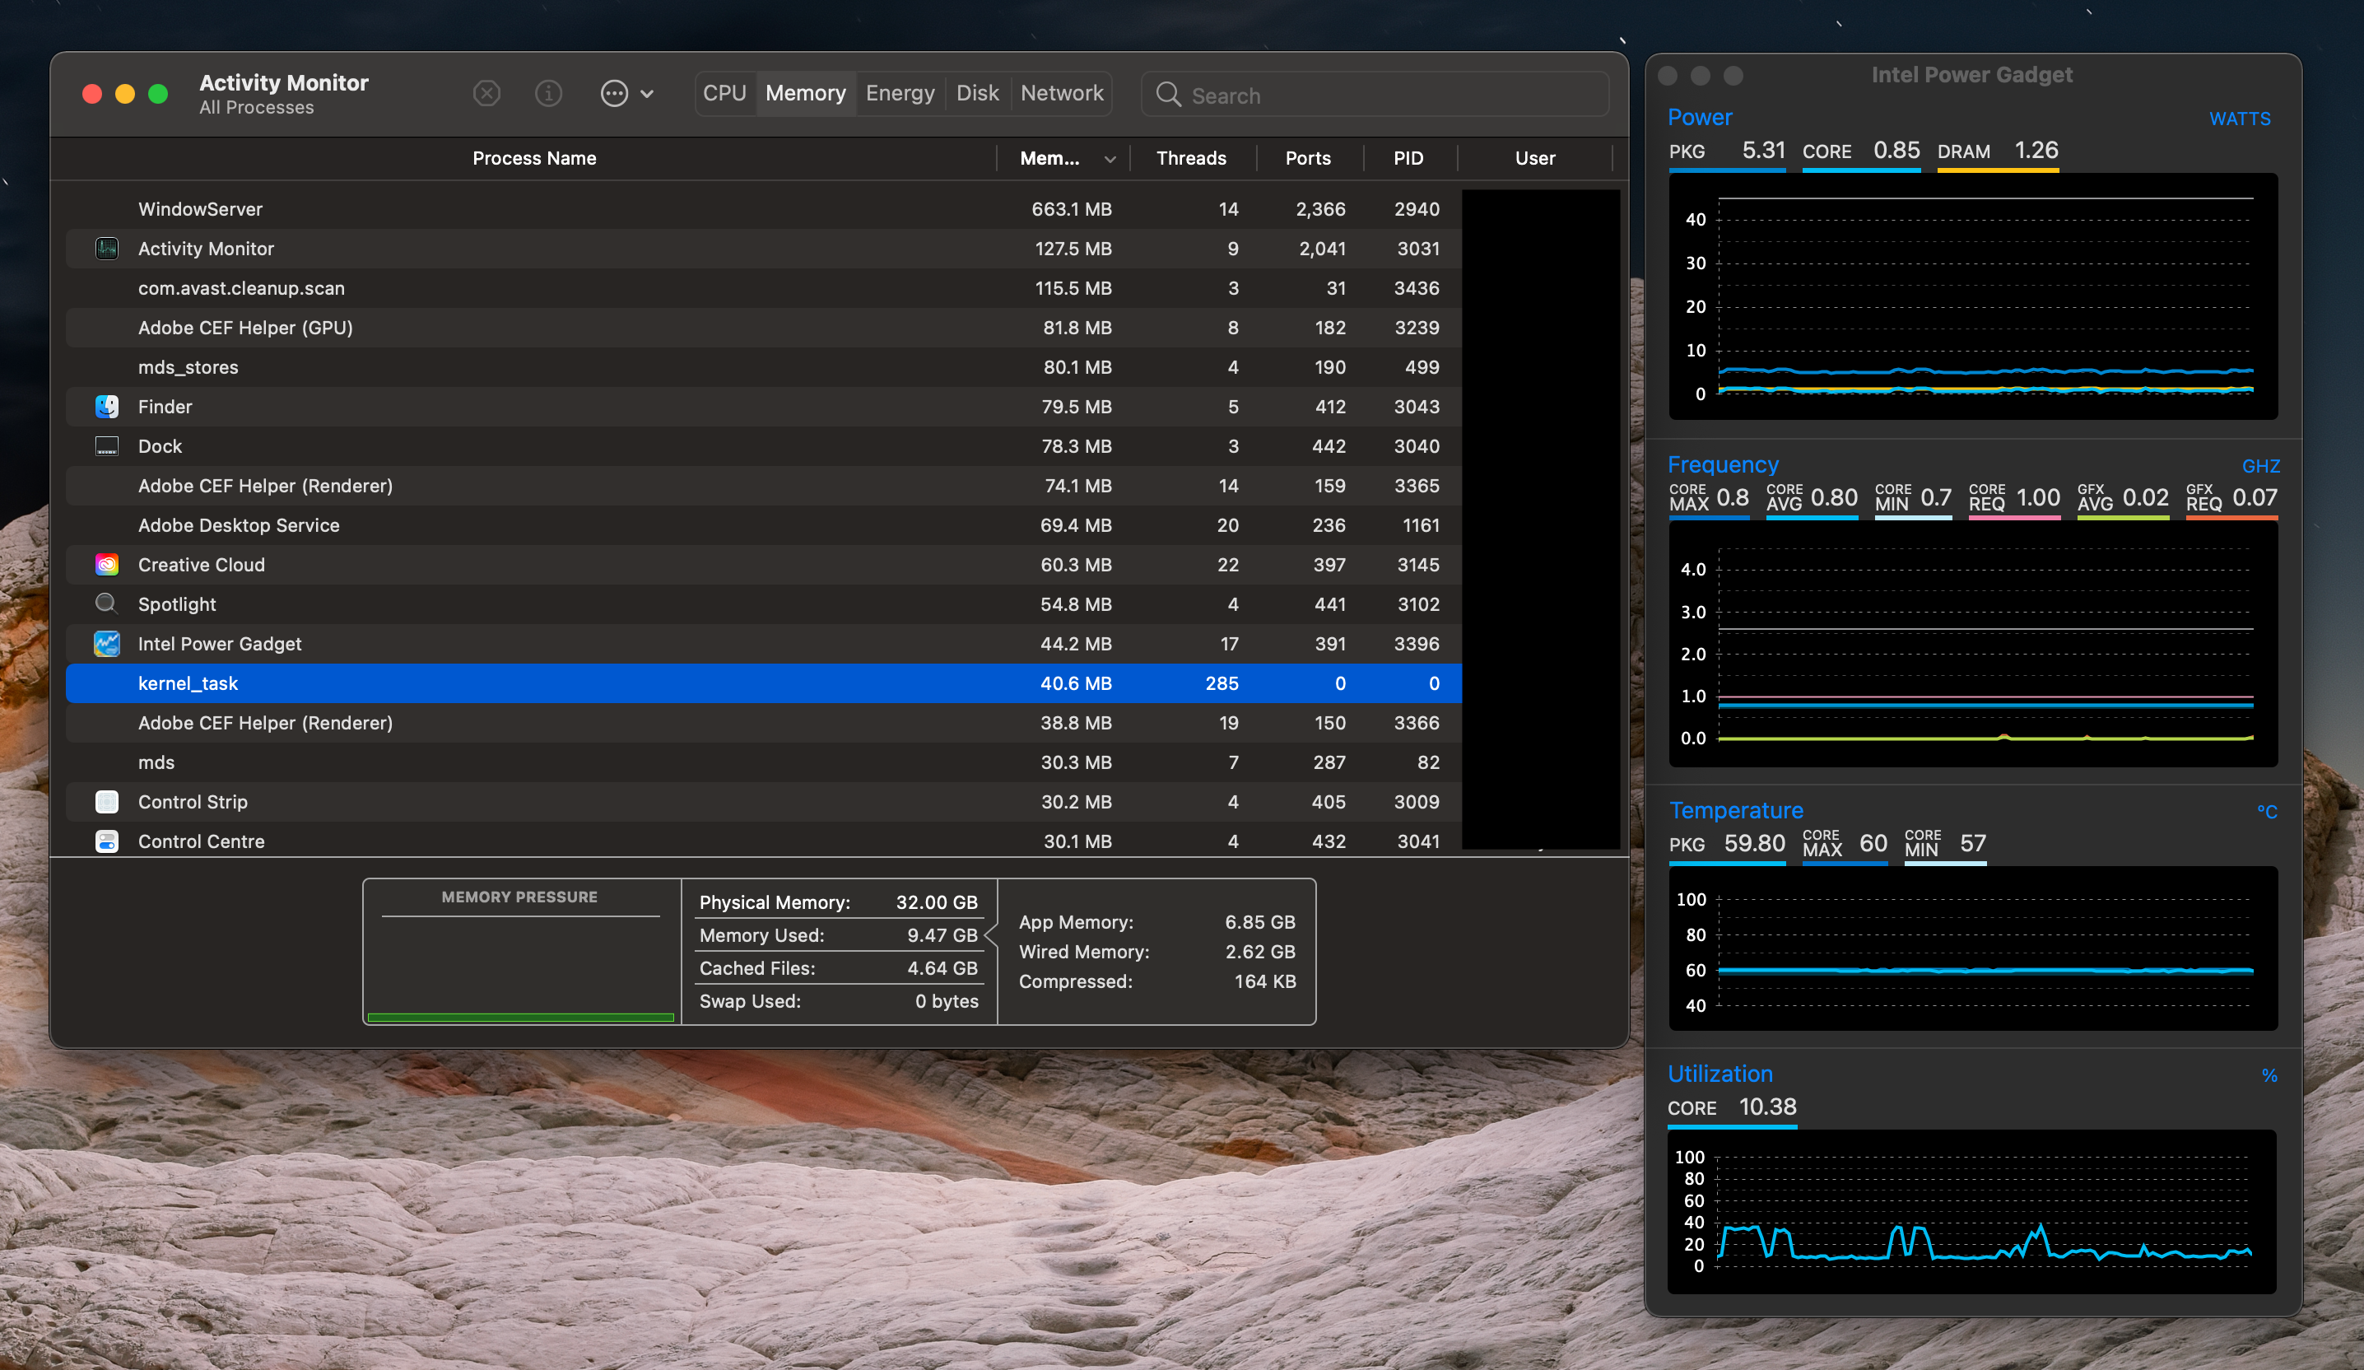Open the ellipsis actions dropdown menu
The height and width of the screenshot is (1370, 2364).
[x=626, y=94]
